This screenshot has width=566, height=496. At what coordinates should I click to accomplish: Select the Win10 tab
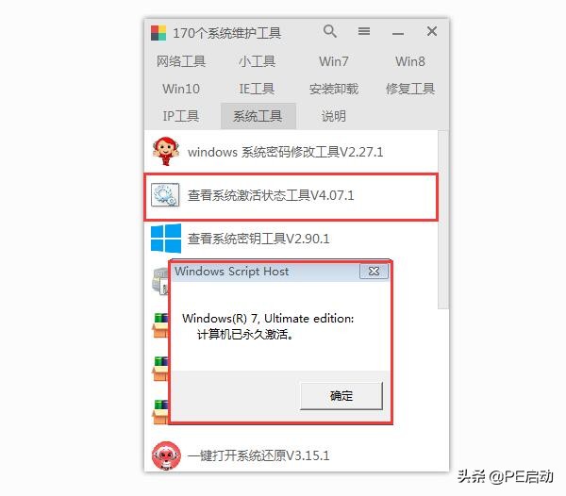tap(181, 89)
